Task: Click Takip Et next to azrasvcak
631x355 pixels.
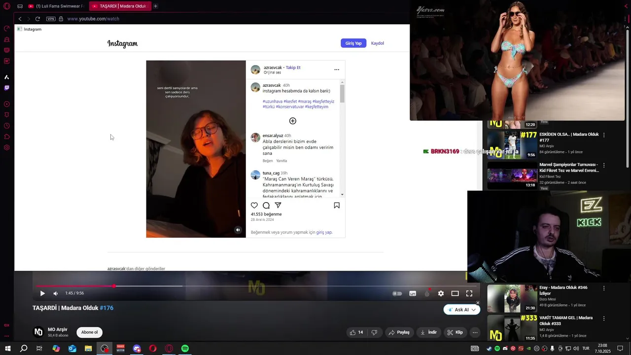Action: click(x=293, y=68)
